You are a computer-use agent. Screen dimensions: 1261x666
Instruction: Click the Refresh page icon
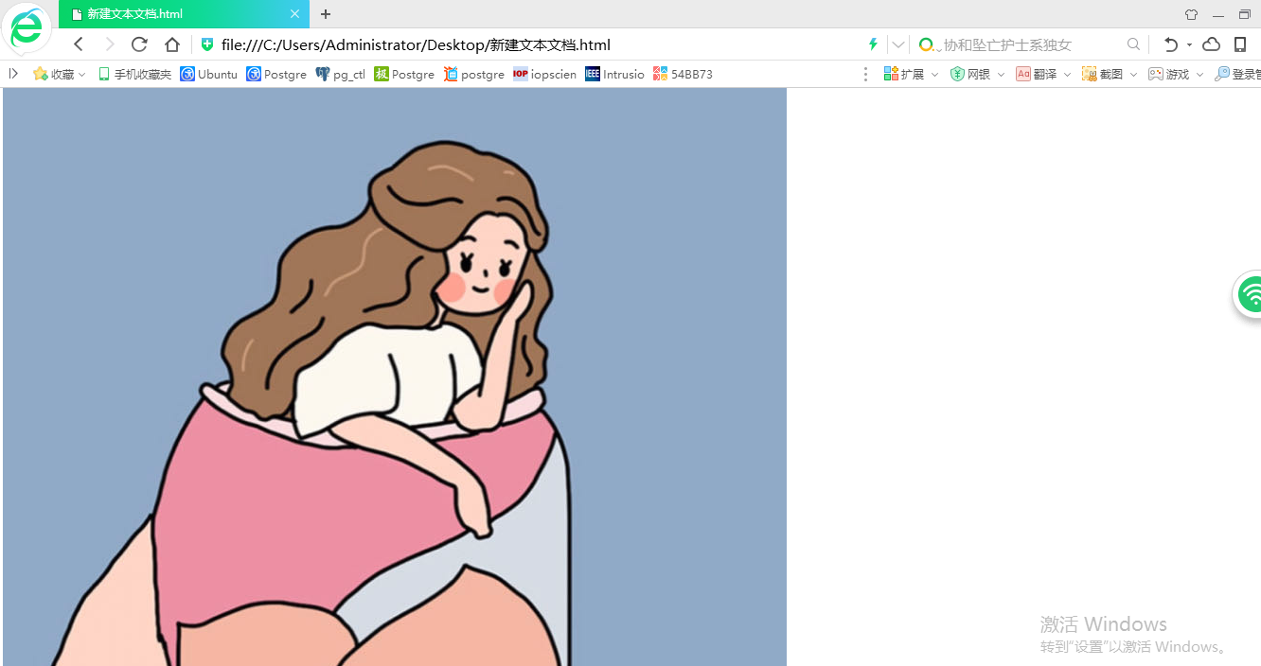point(138,44)
